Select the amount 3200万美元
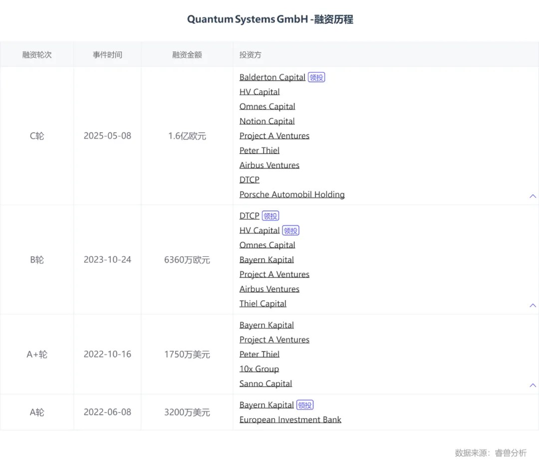Image resolution: width=539 pixels, height=475 pixels. (187, 412)
